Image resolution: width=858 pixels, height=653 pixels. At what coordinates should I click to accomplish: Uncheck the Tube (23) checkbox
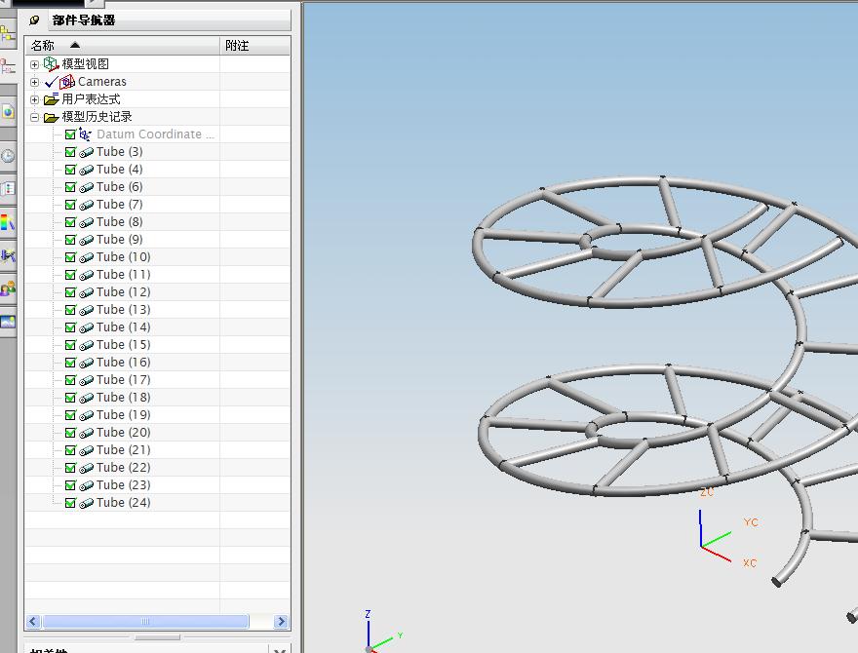tap(70, 485)
